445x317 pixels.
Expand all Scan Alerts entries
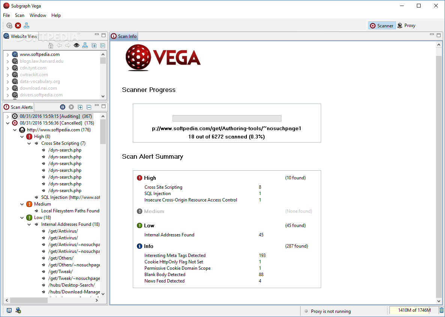click(x=80, y=107)
